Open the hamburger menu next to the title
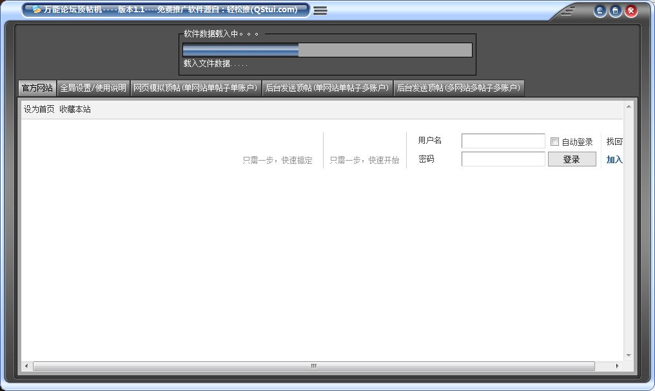The width and height of the screenshot is (655, 391). tap(320, 10)
